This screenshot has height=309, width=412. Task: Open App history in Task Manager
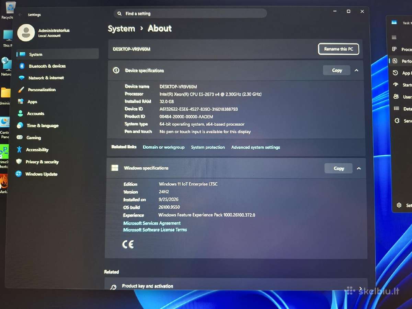click(x=402, y=73)
